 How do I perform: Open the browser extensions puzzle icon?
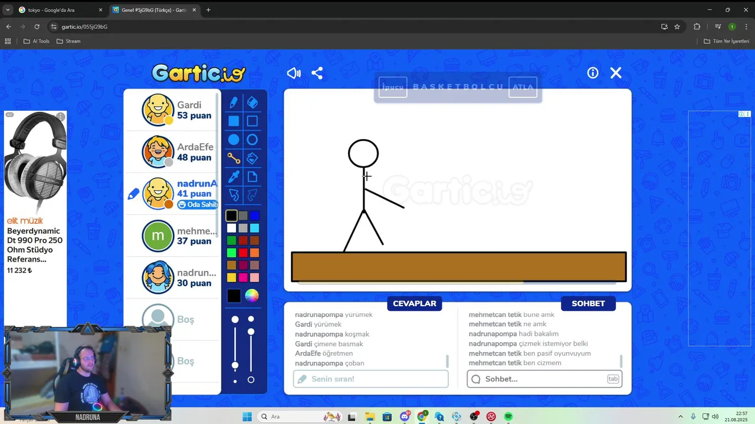(x=697, y=26)
